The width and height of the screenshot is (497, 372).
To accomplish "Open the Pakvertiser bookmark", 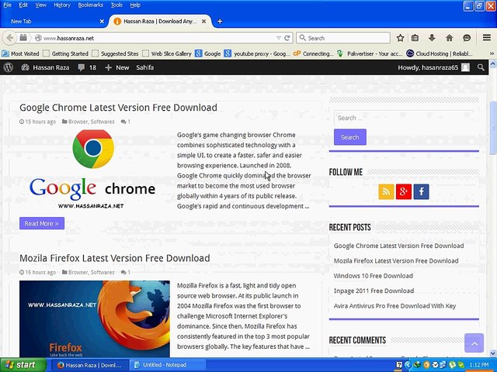I will pos(370,53).
